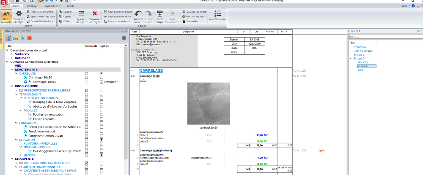The image size is (423, 175).
Task: Delete a row with Supprimer une ligne
Action: pos(95,17)
